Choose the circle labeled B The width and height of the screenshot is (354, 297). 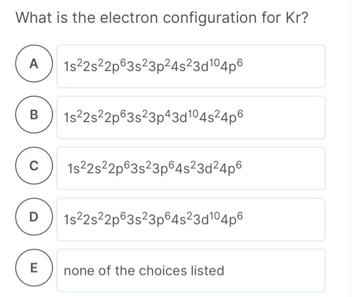(34, 115)
